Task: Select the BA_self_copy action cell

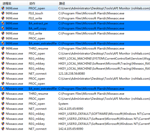Action: [37, 28]
